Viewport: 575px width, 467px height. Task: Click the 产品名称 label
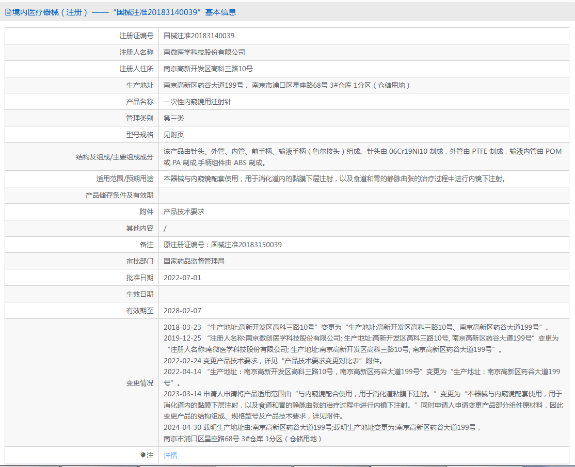pos(140,102)
